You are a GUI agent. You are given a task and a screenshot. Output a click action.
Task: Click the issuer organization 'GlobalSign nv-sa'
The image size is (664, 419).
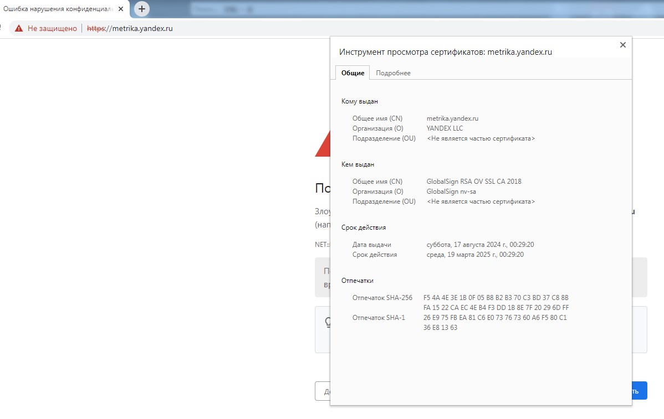coord(451,192)
